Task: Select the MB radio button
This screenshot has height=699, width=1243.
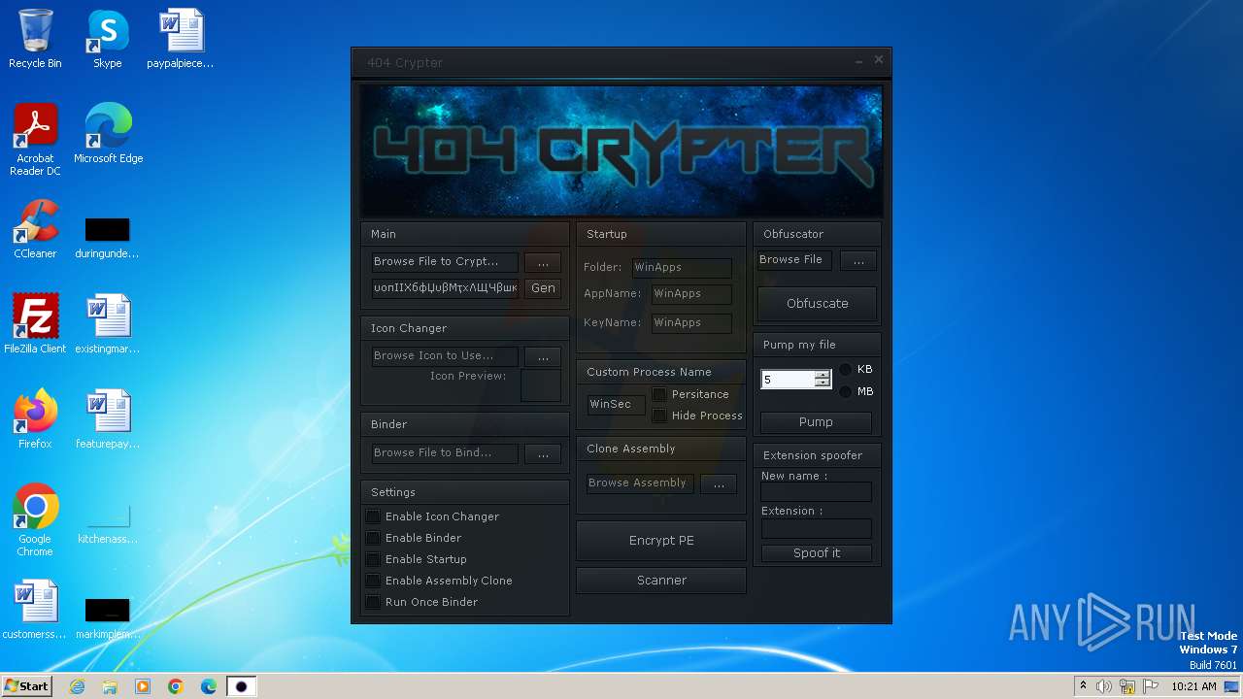Action: pyautogui.click(x=845, y=392)
